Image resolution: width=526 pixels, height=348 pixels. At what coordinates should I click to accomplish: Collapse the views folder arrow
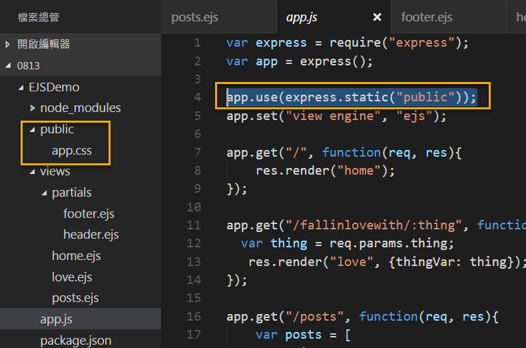(x=32, y=171)
